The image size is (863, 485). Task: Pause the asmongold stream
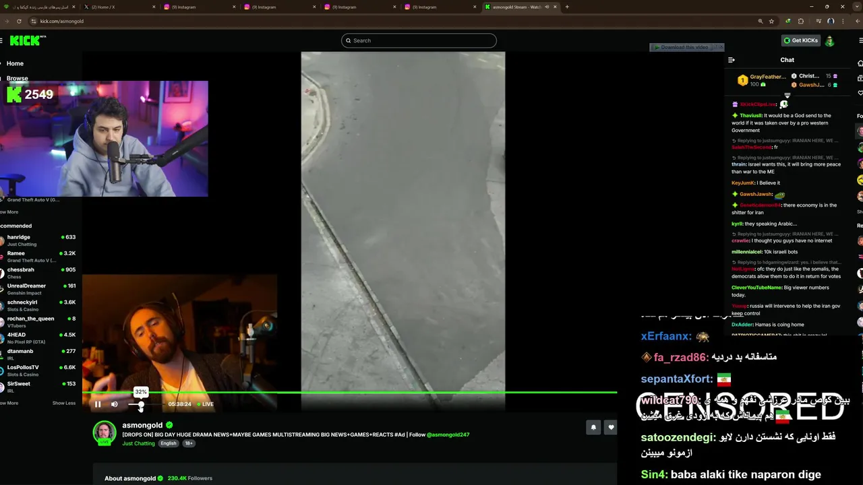(x=97, y=404)
